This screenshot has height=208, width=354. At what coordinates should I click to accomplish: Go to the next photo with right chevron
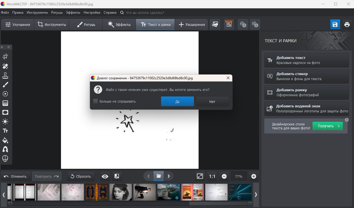click(x=169, y=176)
